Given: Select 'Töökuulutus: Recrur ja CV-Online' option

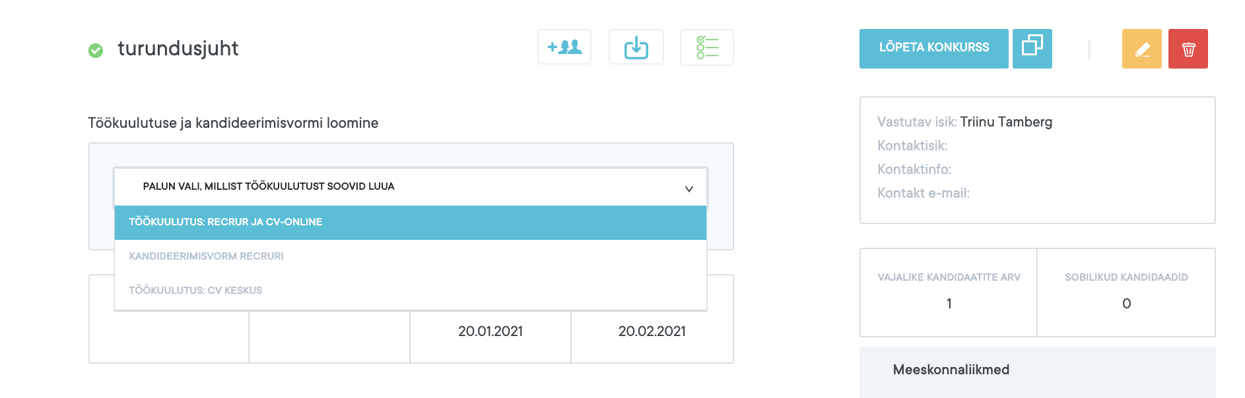Looking at the screenshot, I should [409, 222].
